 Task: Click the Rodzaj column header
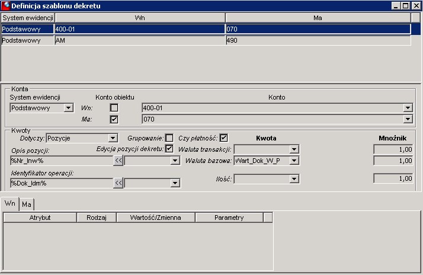tap(97, 218)
